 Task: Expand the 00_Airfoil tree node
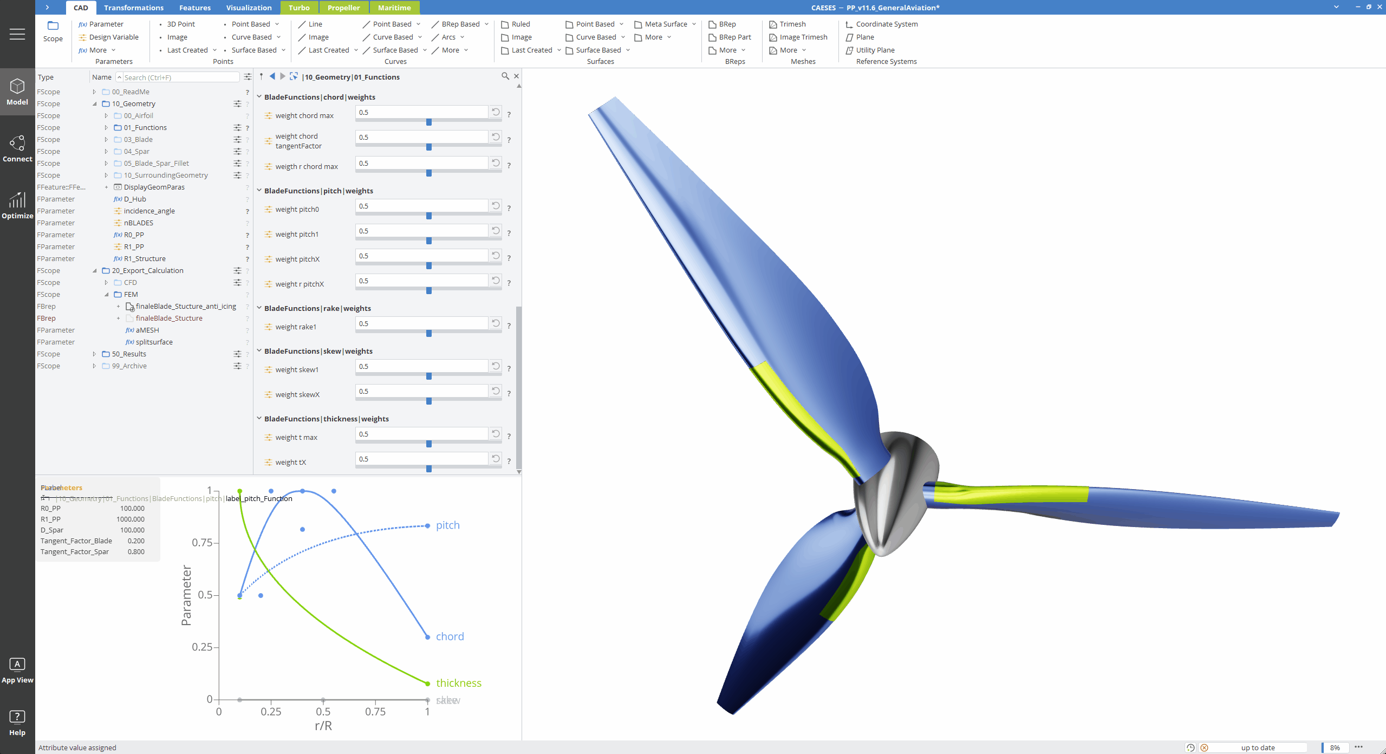(106, 115)
